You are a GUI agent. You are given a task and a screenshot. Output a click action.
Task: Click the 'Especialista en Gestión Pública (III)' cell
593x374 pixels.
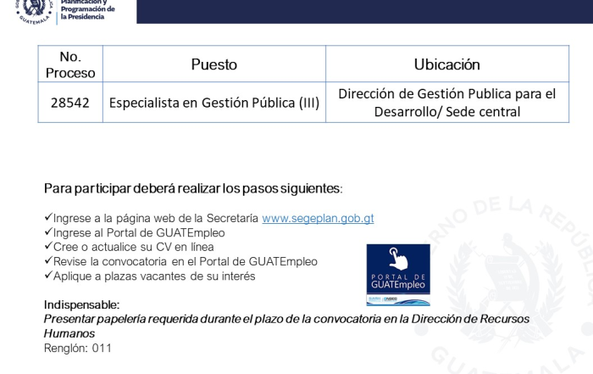[x=214, y=103]
